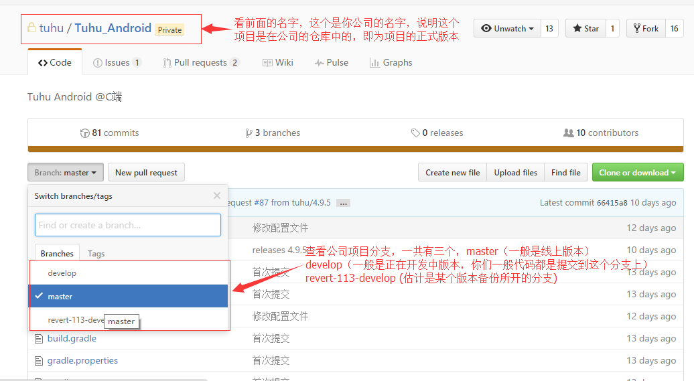694x381 pixels.
Task: Click Create new file button
Action: (x=452, y=172)
